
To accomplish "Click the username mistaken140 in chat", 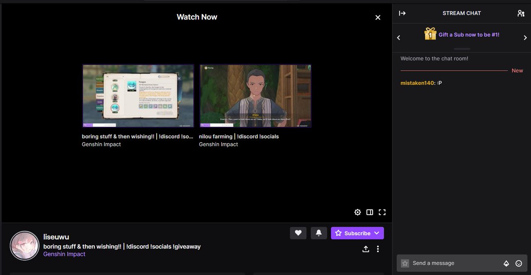I will point(418,83).
